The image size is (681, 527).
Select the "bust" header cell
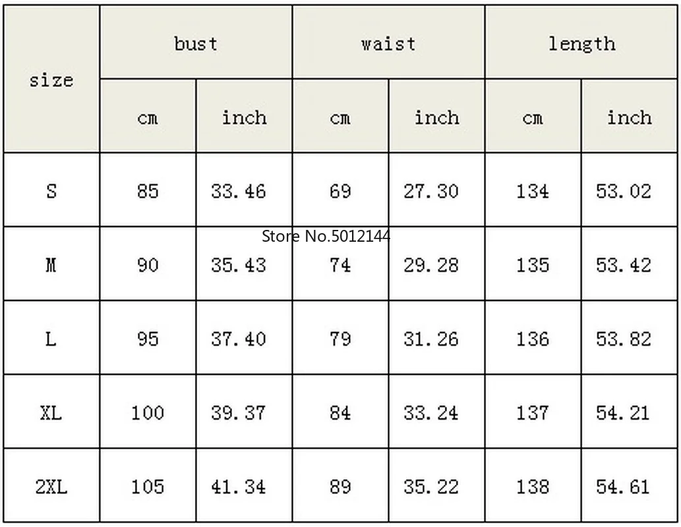click(196, 43)
